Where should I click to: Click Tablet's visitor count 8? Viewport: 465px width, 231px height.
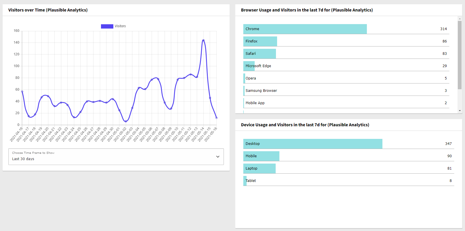451,181
